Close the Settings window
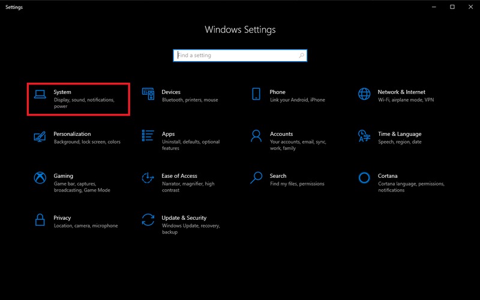 click(469, 7)
